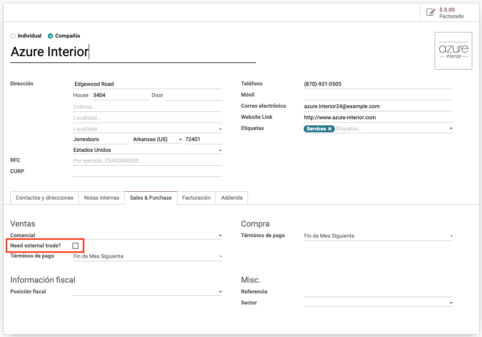
Task: Open the Estados Unidos country dropdown
Action: [x=220, y=150]
